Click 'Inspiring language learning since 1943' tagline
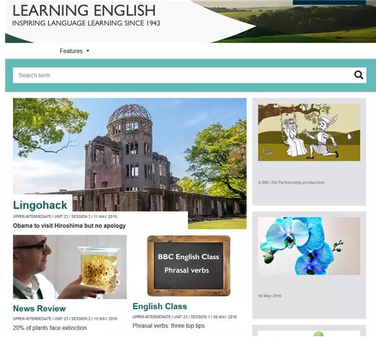Image resolution: width=376 pixels, height=340 pixels. point(86,24)
